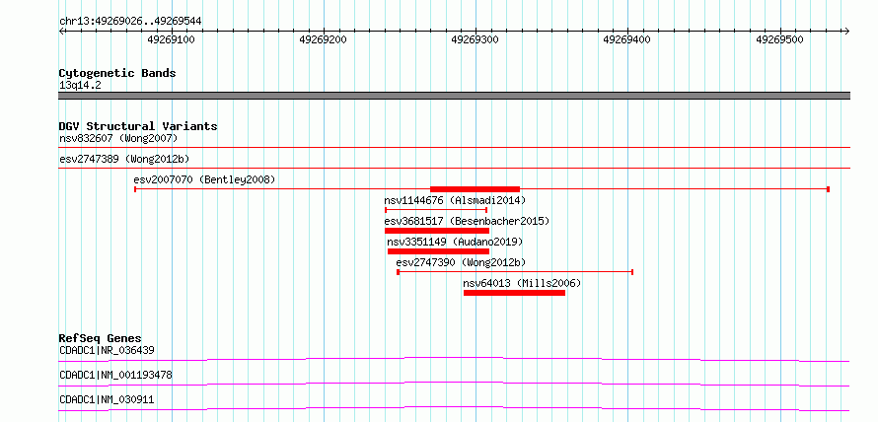The height and width of the screenshot is (422, 878).
Task: Click the red nsv3351149 variant bar
Action: click(438, 251)
